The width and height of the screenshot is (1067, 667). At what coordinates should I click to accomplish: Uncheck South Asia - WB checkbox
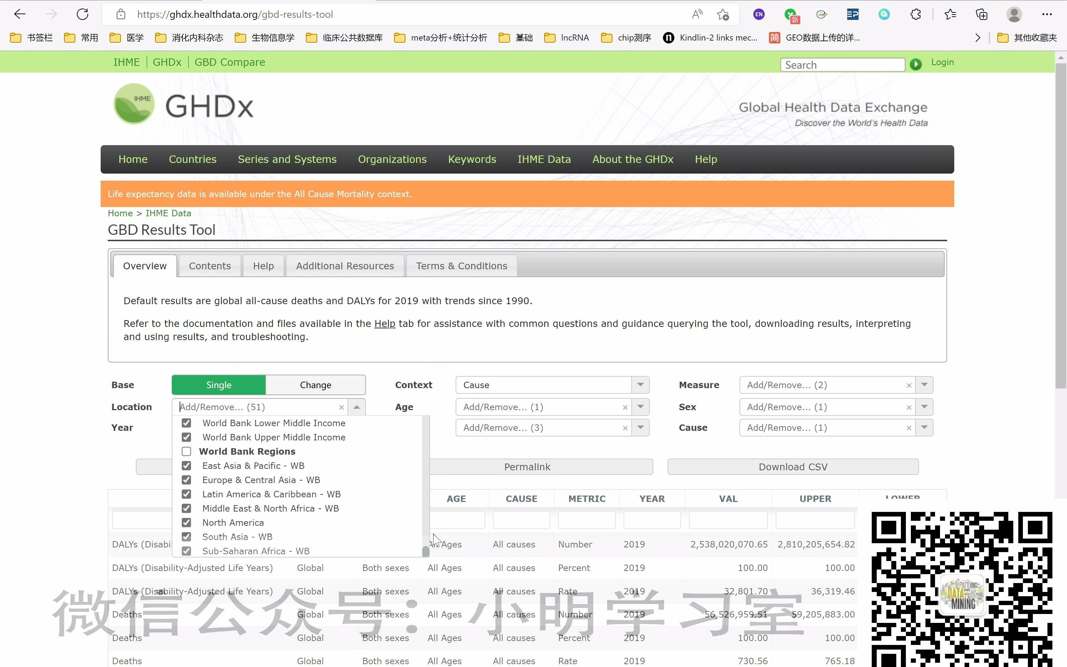coord(186,537)
